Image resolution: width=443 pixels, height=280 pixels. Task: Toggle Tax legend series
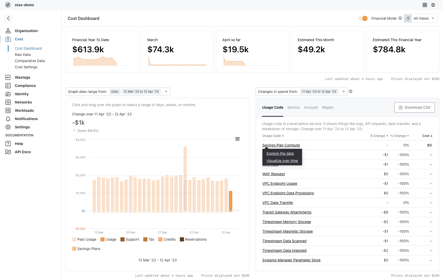pyautogui.click(x=149, y=239)
